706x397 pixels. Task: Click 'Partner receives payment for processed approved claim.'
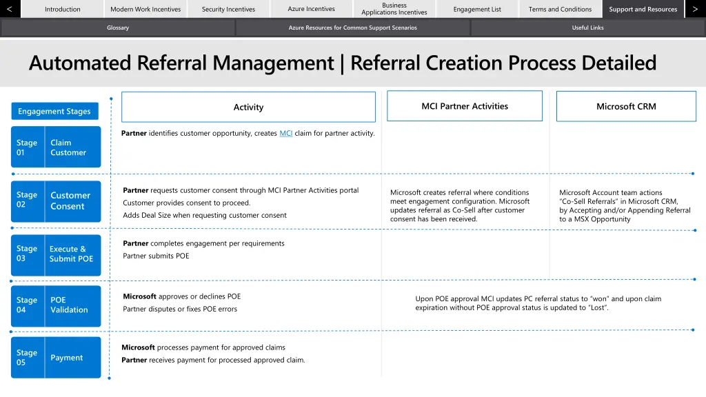pos(214,360)
